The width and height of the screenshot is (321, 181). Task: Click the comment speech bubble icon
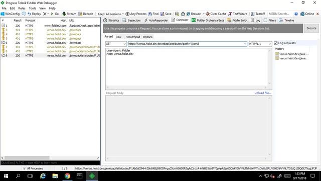(24, 14)
